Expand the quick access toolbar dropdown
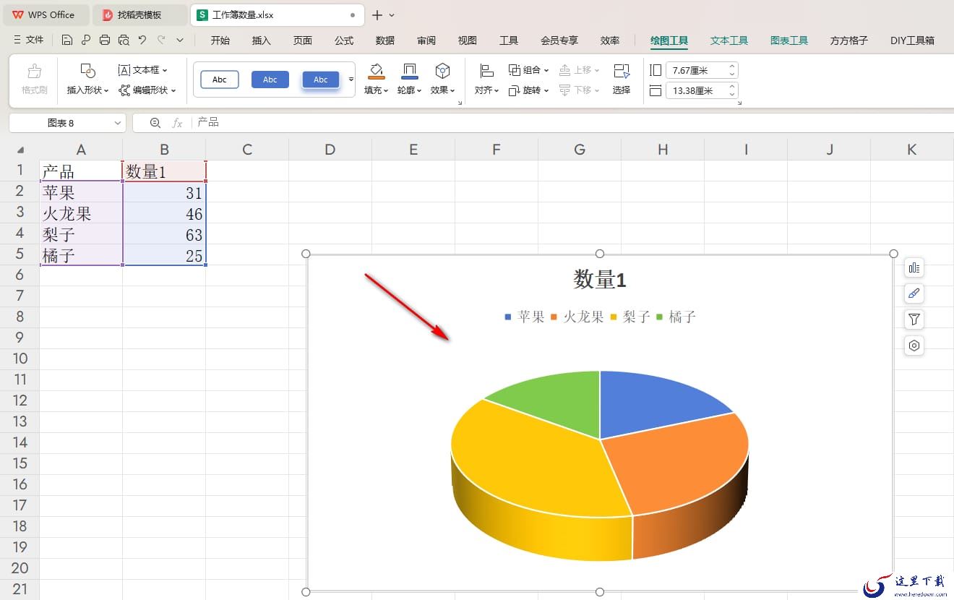Screen dimensions: 954x600 click(180, 40)
